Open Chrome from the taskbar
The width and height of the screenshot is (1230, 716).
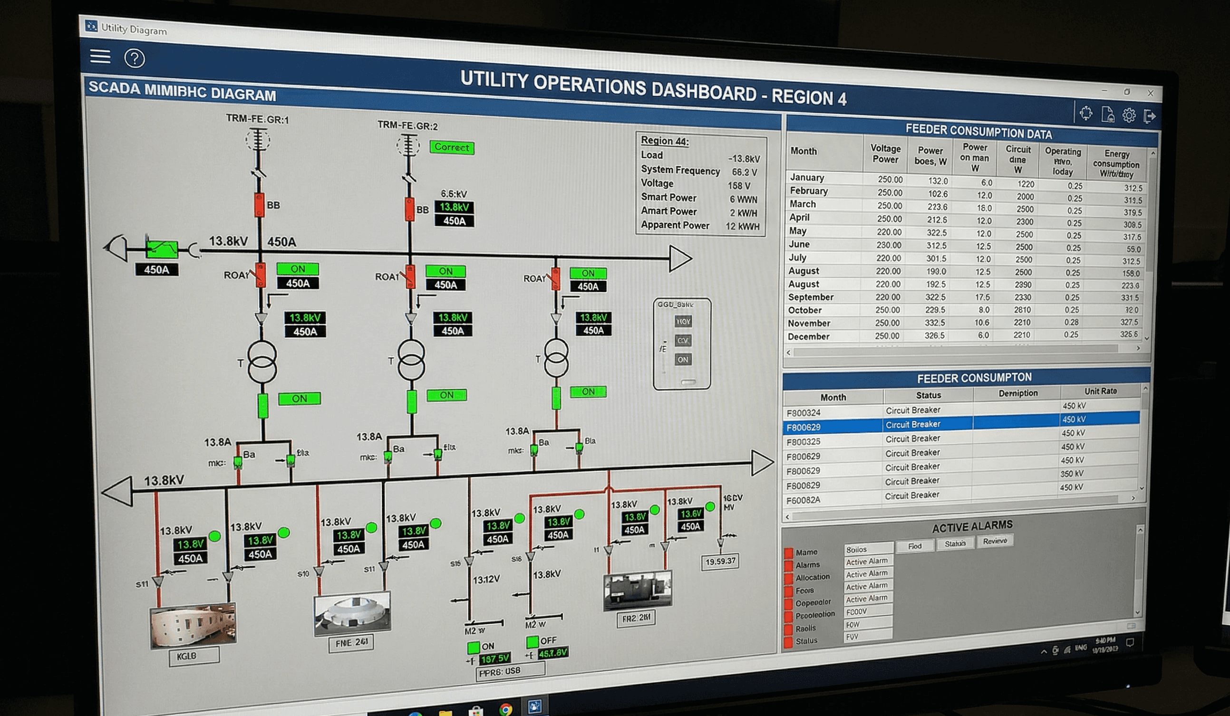pos(506,709)
